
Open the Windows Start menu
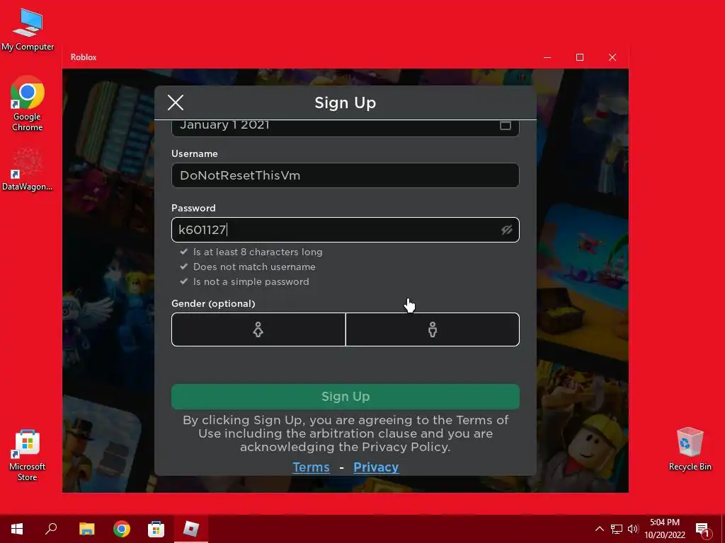(17, 529)
